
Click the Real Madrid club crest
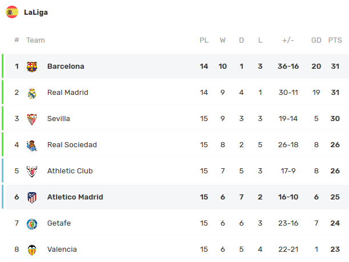33,93
